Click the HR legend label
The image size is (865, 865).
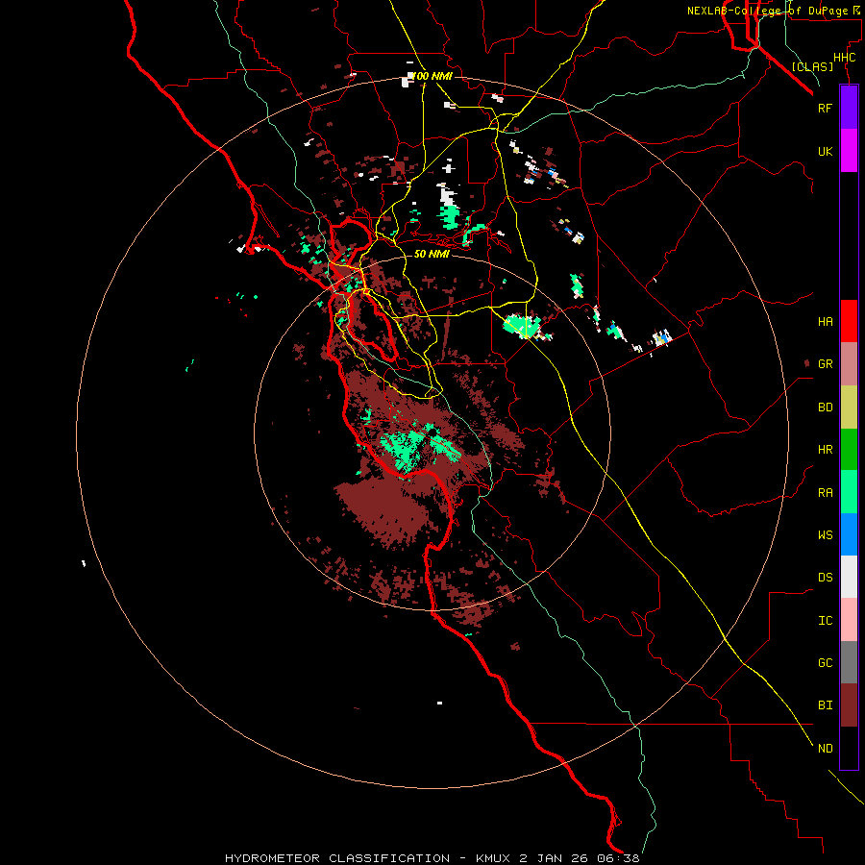(x=825, y=450)
